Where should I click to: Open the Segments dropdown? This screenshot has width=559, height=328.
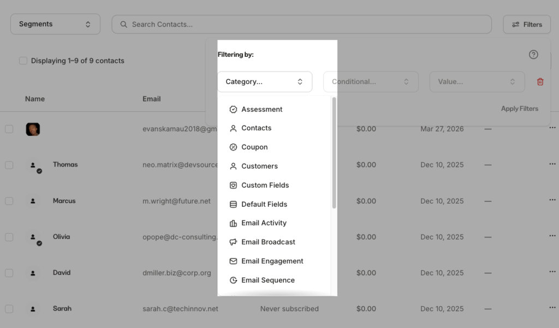point(55,24)
